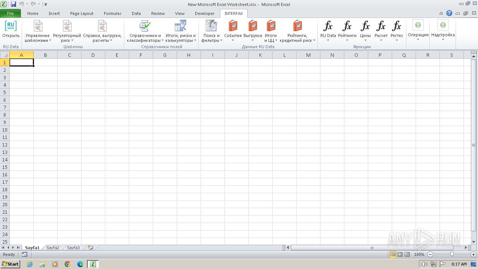
Task: Switch to the Home ribbon tab
Action: pos(33,13)
